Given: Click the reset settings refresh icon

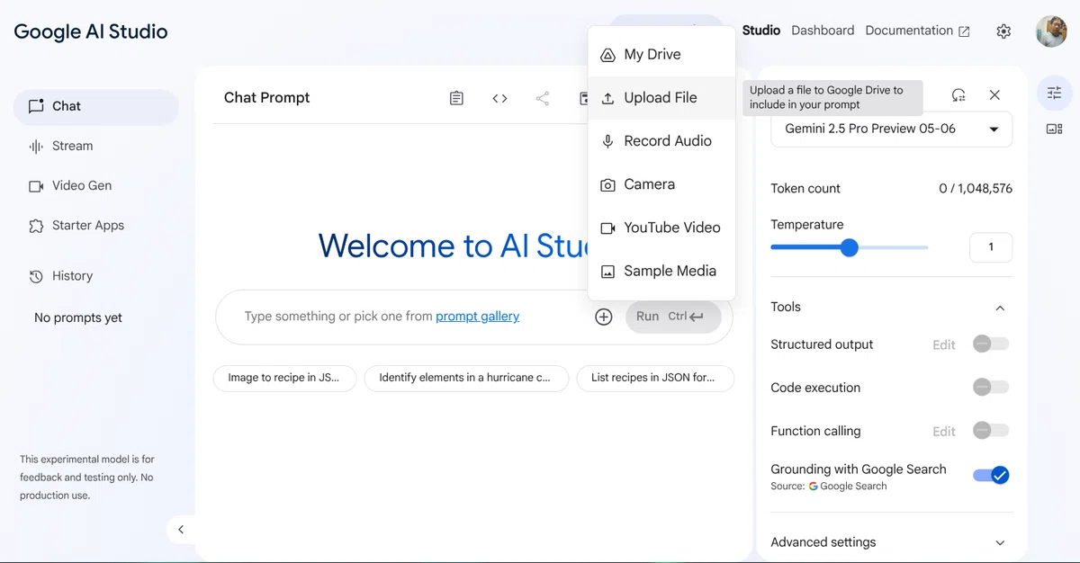Looking at the screenshot, I should [958, 94].
